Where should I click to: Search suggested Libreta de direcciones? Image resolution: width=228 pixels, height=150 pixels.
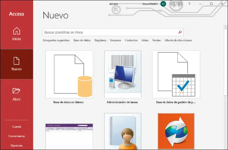pos(178,40)
